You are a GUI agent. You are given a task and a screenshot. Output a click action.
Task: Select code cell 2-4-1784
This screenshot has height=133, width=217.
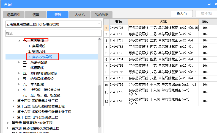[119, 59]
